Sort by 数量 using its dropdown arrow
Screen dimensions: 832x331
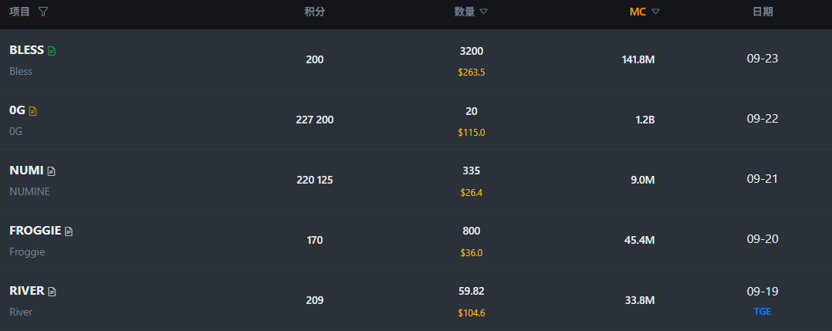pos(483,12)
